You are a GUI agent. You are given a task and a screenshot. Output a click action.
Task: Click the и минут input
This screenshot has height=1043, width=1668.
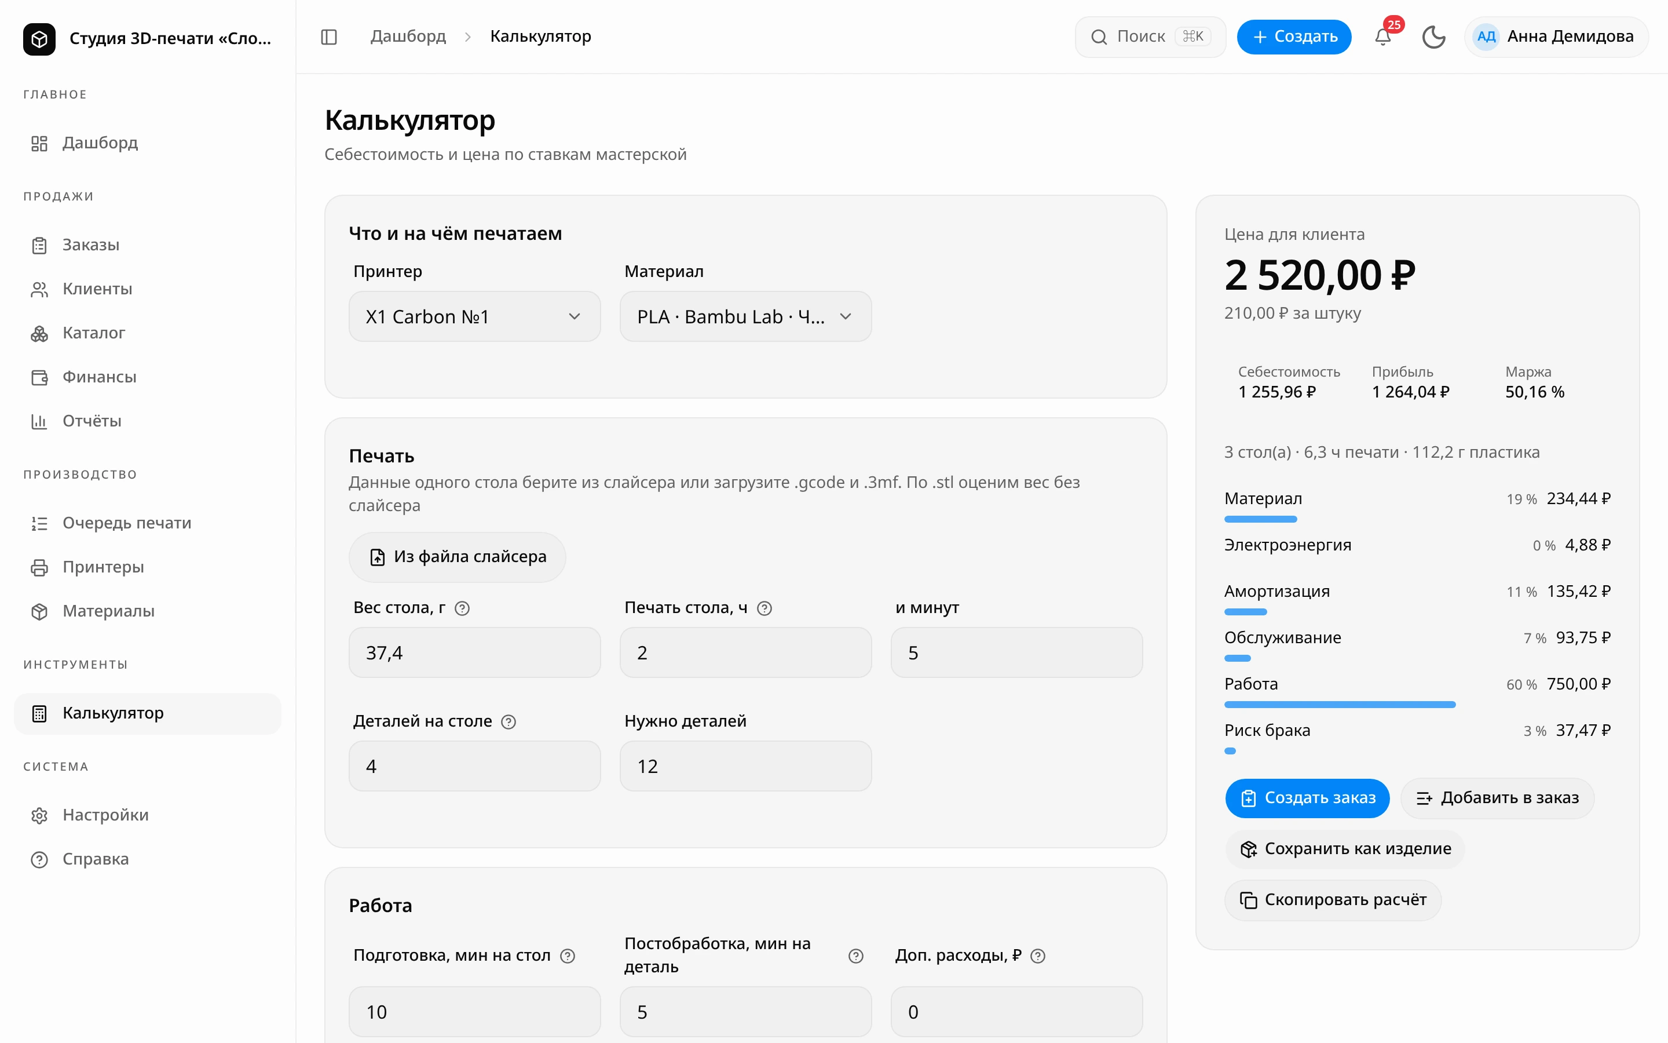[x=1016, y=652]
